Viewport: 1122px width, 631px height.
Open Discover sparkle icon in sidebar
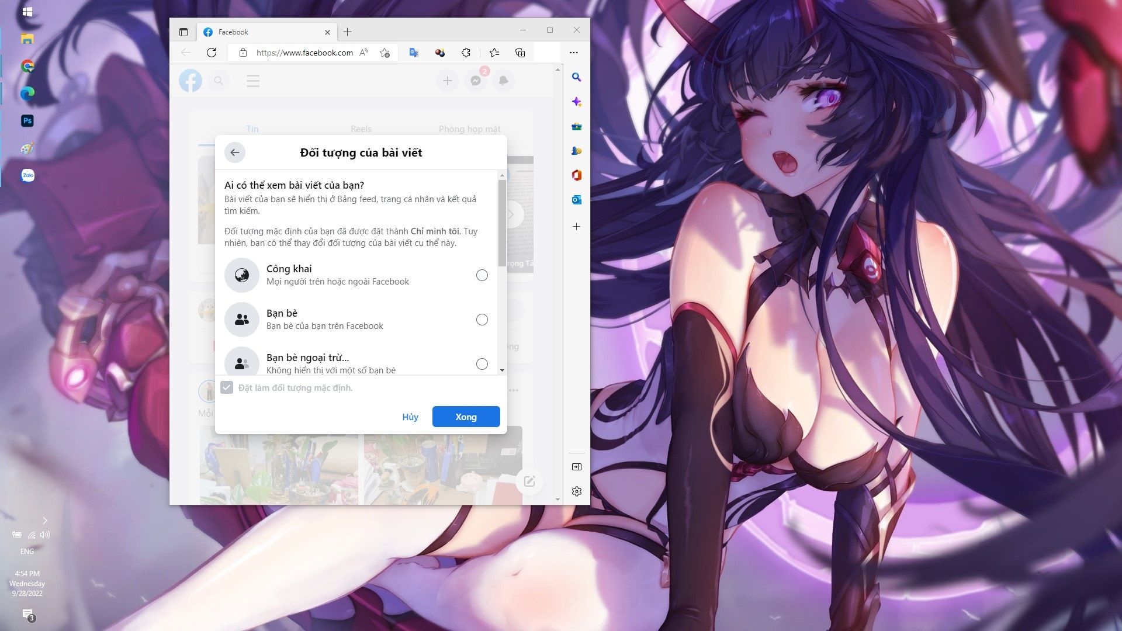click(577, 102)
